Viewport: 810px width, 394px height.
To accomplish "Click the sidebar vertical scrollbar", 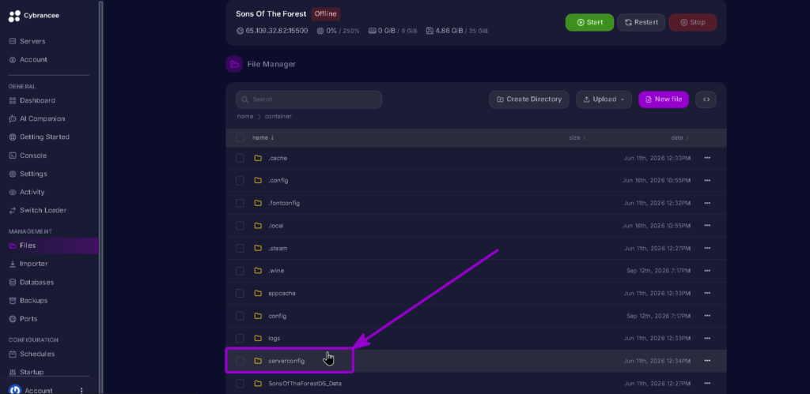I will [100, 197].
